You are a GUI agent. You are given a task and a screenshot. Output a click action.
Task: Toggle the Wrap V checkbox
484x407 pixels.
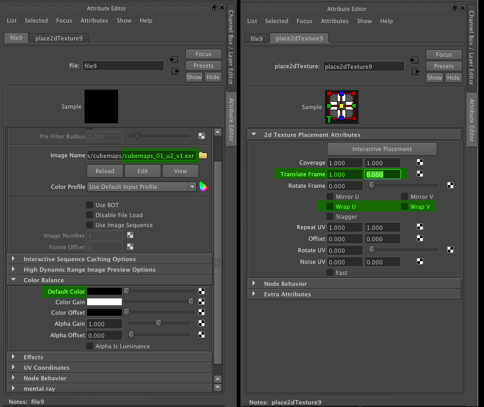tap(404, 206)
